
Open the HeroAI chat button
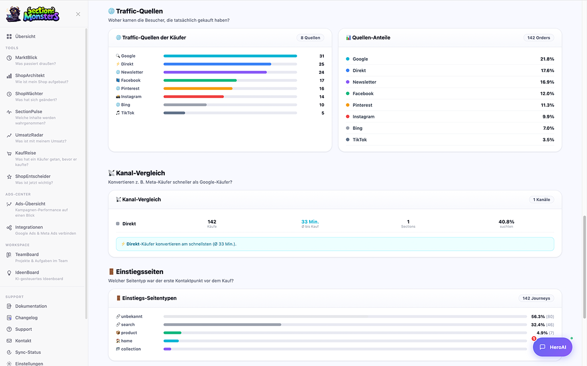pos(552,347)
